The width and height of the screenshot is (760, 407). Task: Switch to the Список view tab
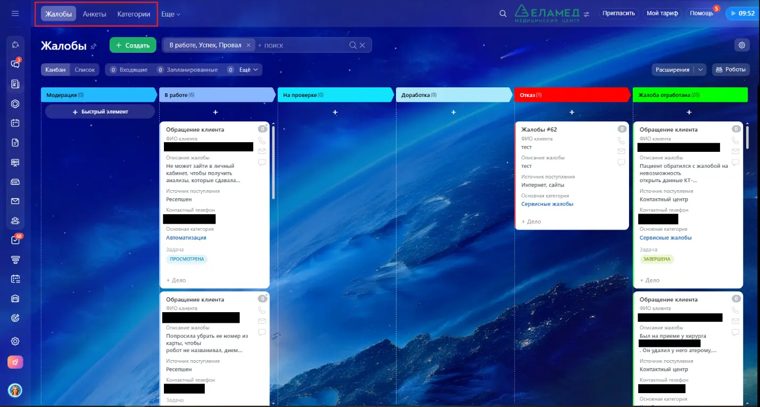pyautogui.click(x=85, y=69)
